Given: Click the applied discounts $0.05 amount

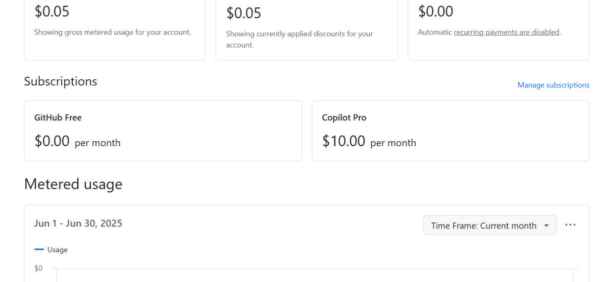Looking at the screenshot, I should (x=244, y=13).
